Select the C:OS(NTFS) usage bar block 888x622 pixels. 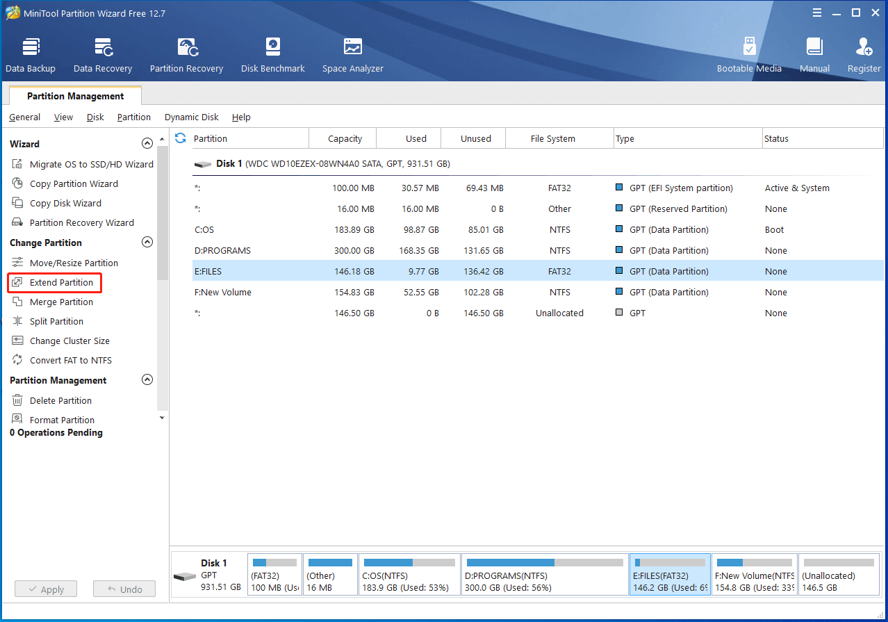coord(410,575)
